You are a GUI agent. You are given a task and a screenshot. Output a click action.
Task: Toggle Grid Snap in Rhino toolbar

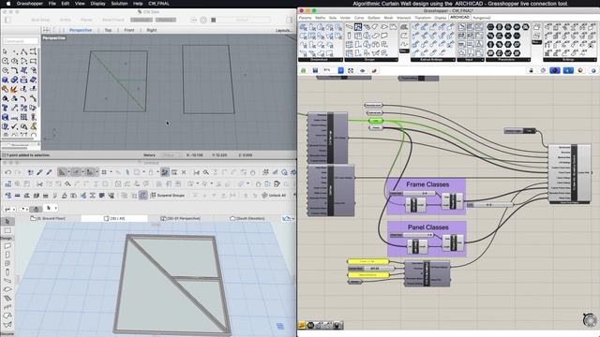pyautogui.click(x=40, y=20)
